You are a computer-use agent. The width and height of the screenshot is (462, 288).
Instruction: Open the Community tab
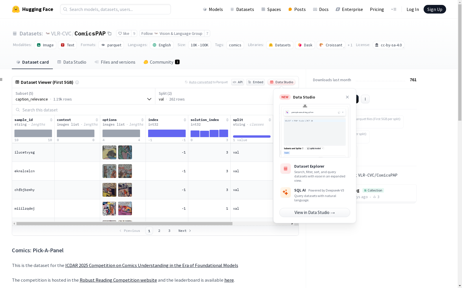coord(161,62)
